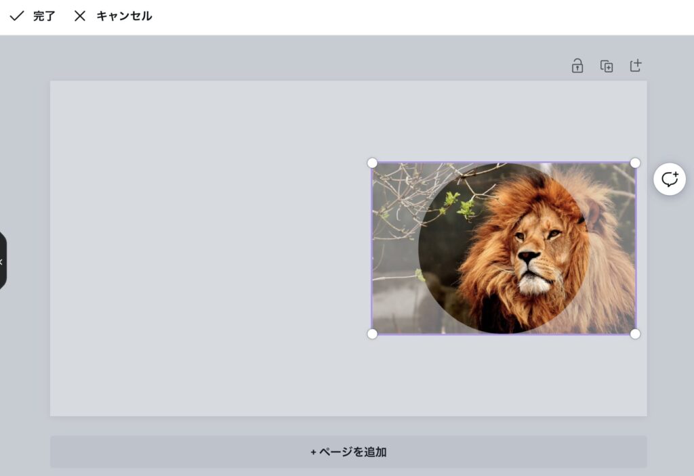
Task: Click the top-left crop handle
Action: (372, 163)
